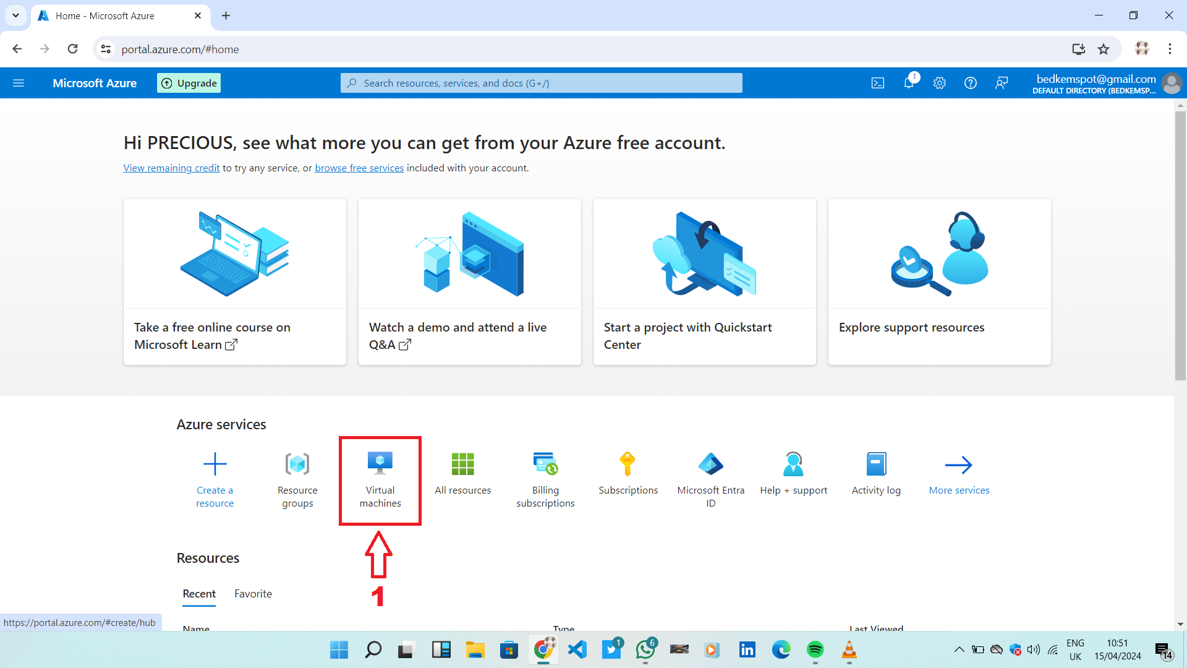Open the notifications bell
Screen dimensions: 1187x668
point(909,83)
